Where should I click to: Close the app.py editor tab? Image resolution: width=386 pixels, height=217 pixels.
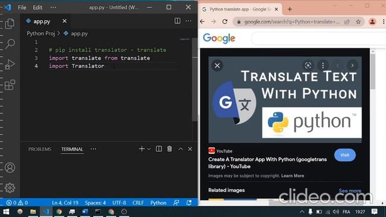tap(65, 21)
